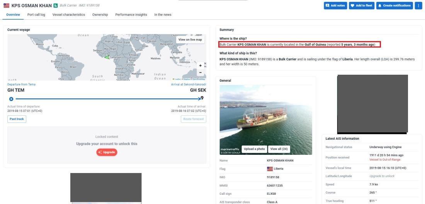Click the green vessel marker on the map

point(107,57)
